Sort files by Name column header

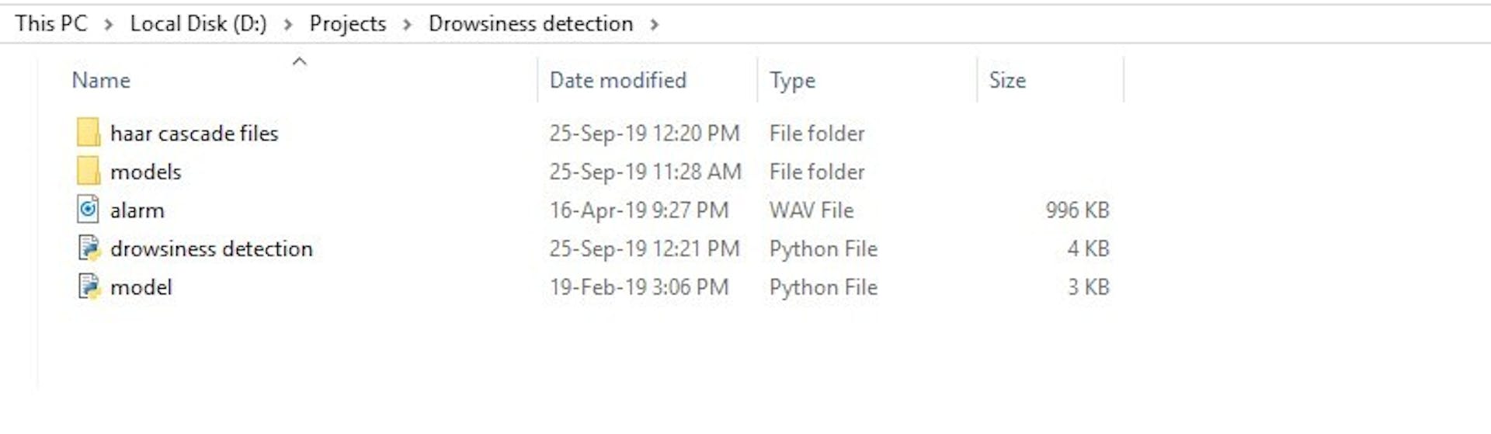(x=101, y=81)
